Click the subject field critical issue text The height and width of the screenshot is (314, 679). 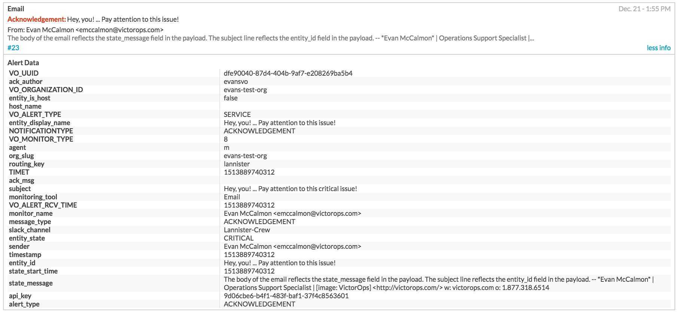point(290,188)
